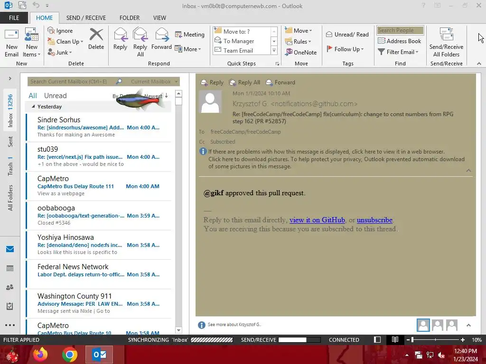Open 'view it on GitHub' link
The width and height of the screenshot is (486, 364).
[x=317, y=220]
